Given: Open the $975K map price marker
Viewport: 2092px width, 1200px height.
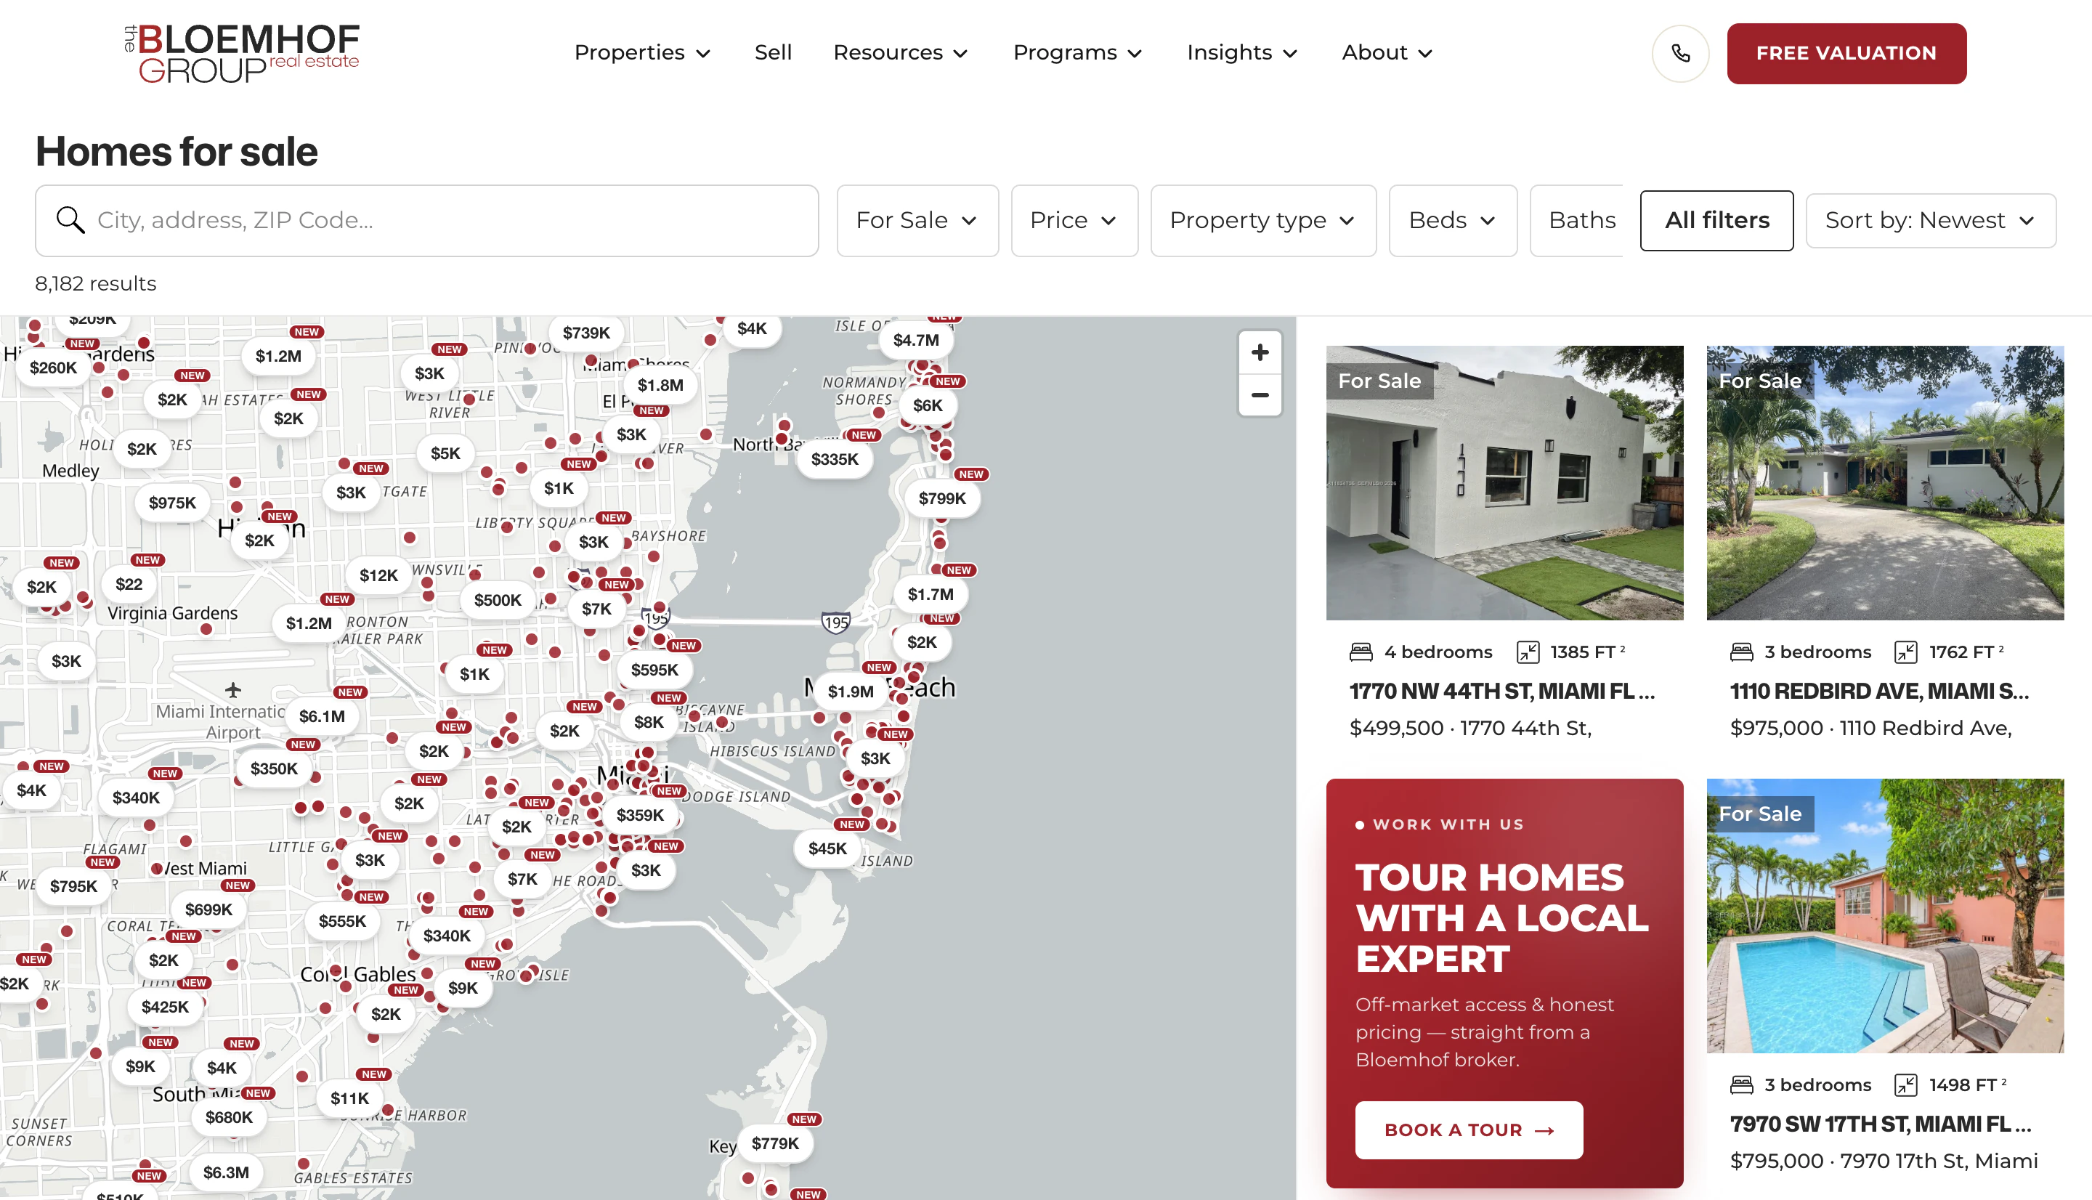Looking at the screenshot, I should pyautogui.click(x=172, y=503).
